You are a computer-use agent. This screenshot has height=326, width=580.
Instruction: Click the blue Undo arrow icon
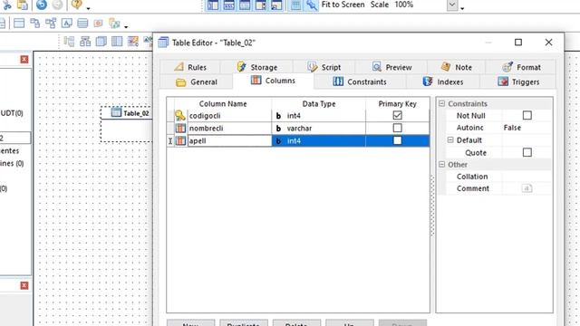tap(42, 5)
